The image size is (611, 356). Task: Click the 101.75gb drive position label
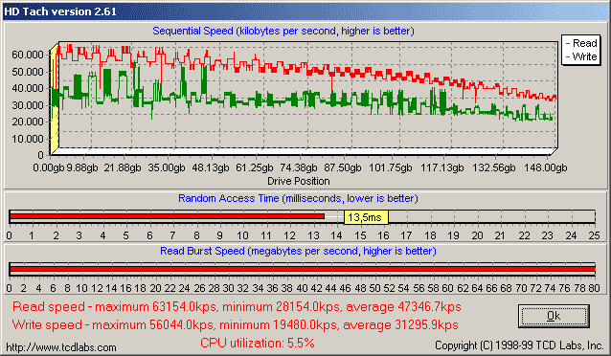tap(390, 167)
